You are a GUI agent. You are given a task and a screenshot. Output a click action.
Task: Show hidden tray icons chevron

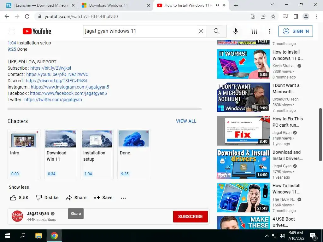(267, 236)
